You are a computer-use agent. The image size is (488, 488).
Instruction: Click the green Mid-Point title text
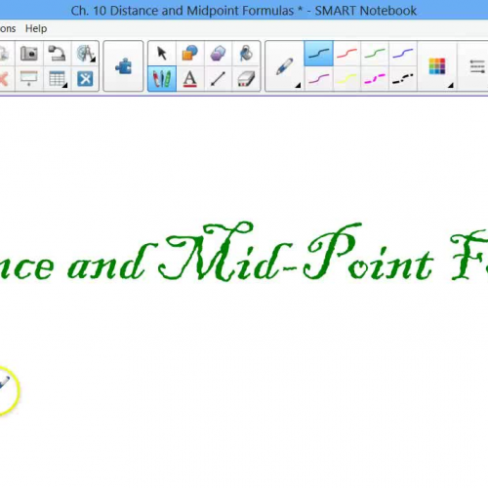pos(296,252)
